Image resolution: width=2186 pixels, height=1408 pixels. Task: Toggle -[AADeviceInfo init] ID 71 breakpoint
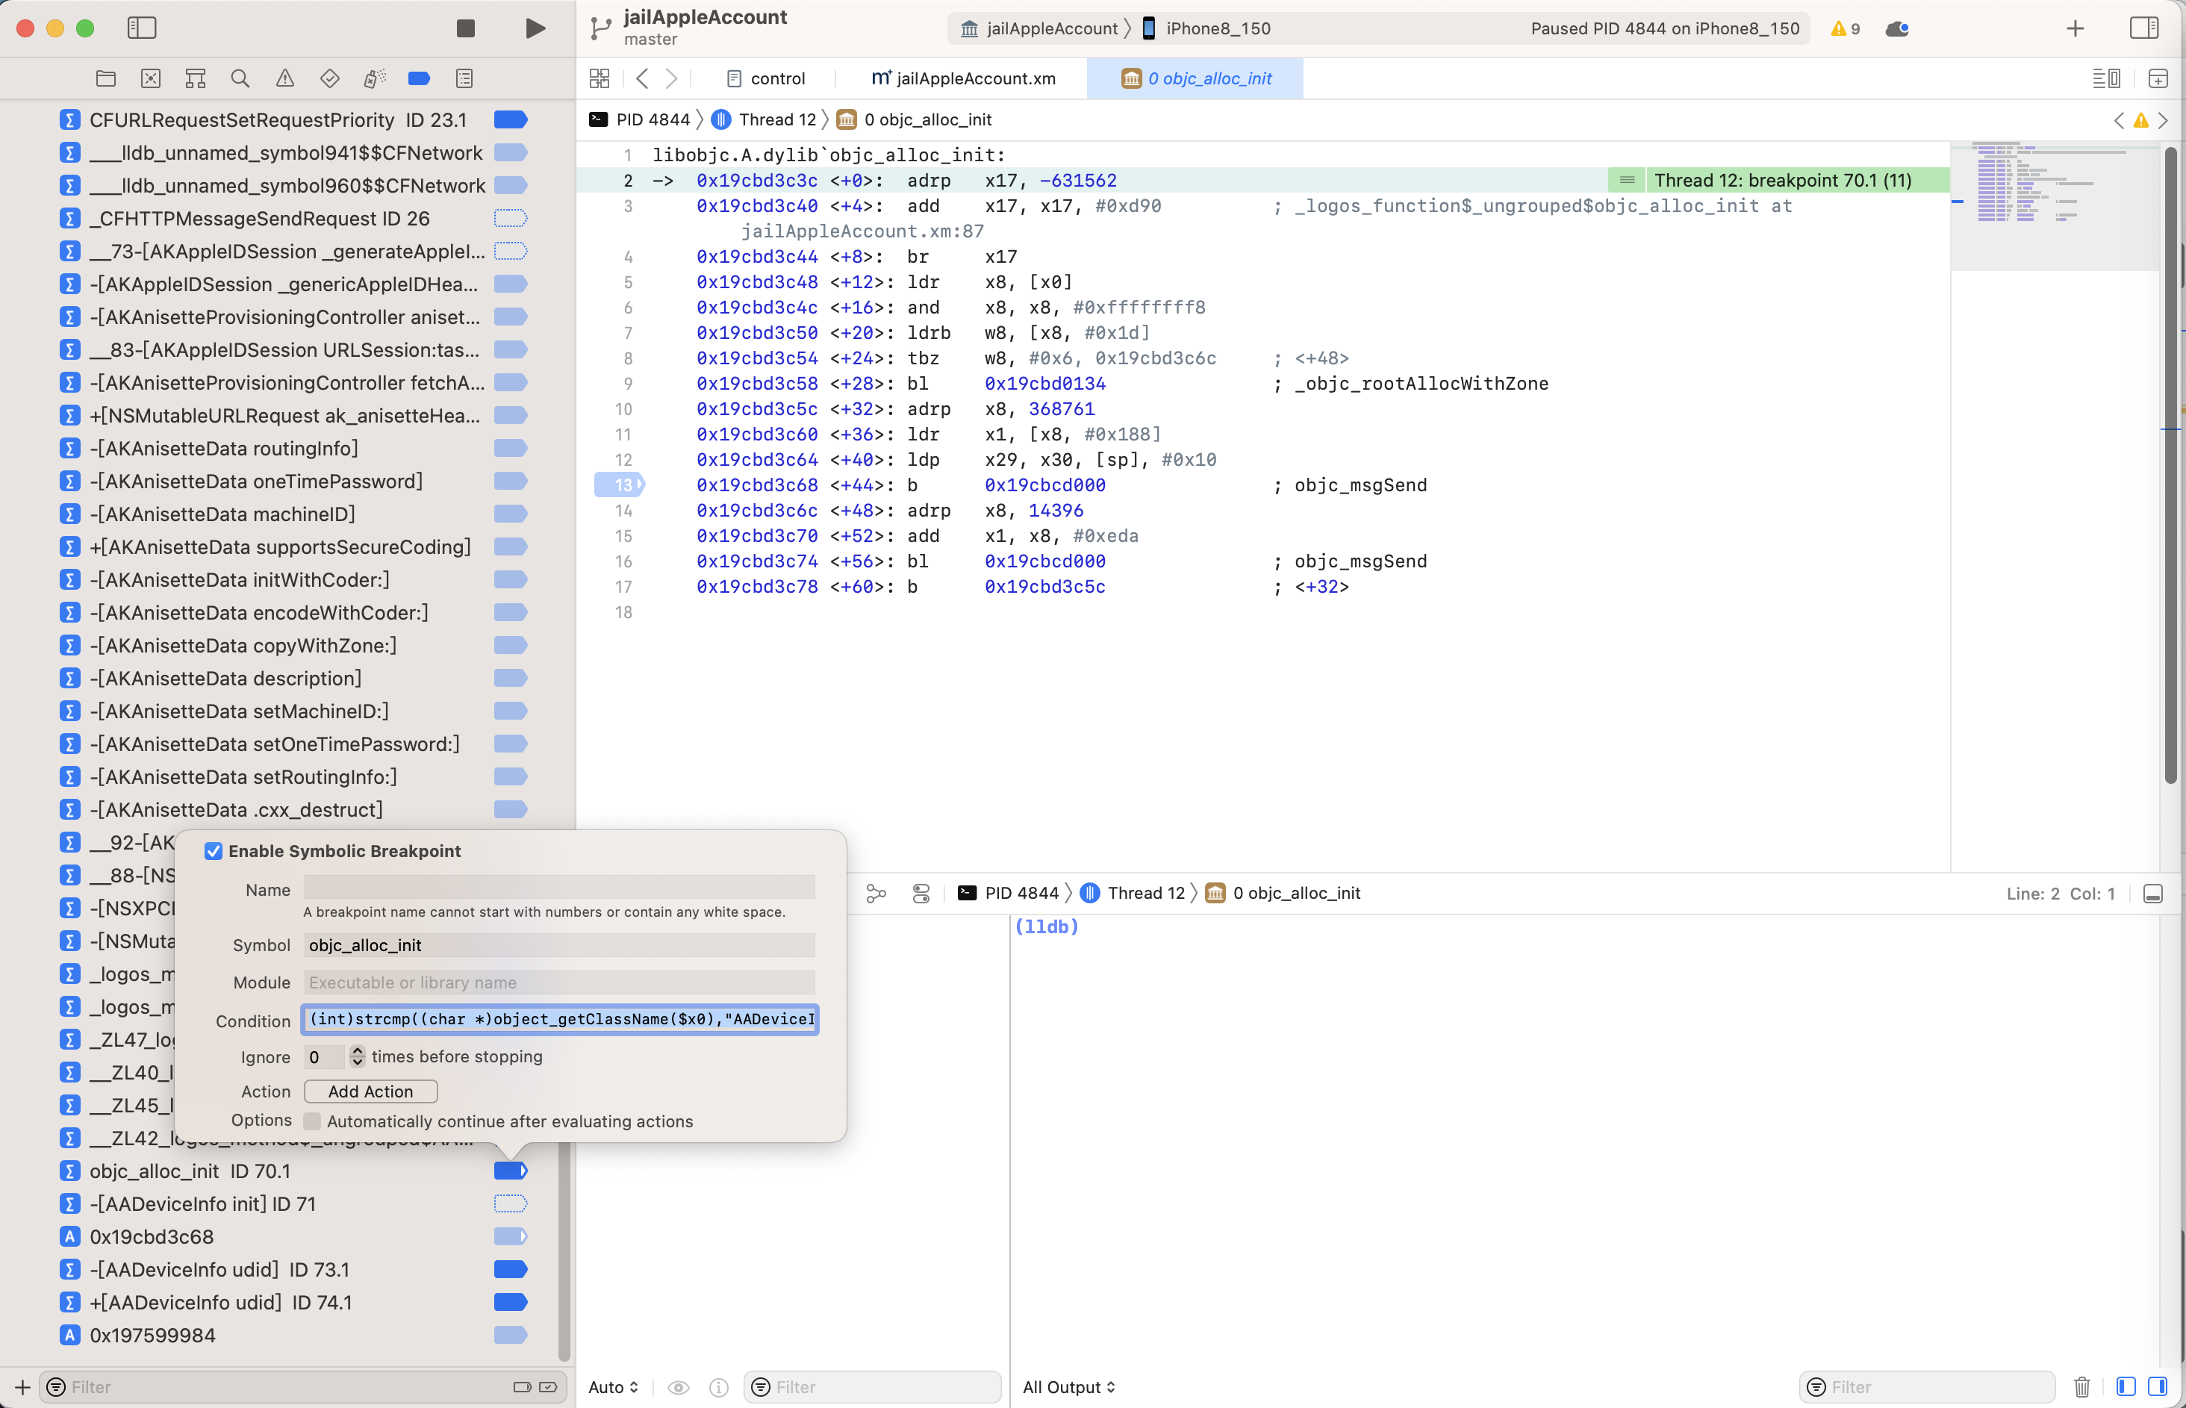pos(511,1203)
